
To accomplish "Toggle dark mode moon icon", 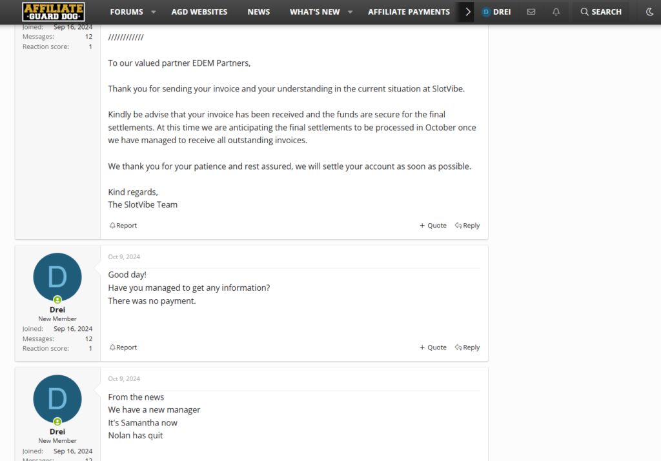I will click(x=649, y=12).
